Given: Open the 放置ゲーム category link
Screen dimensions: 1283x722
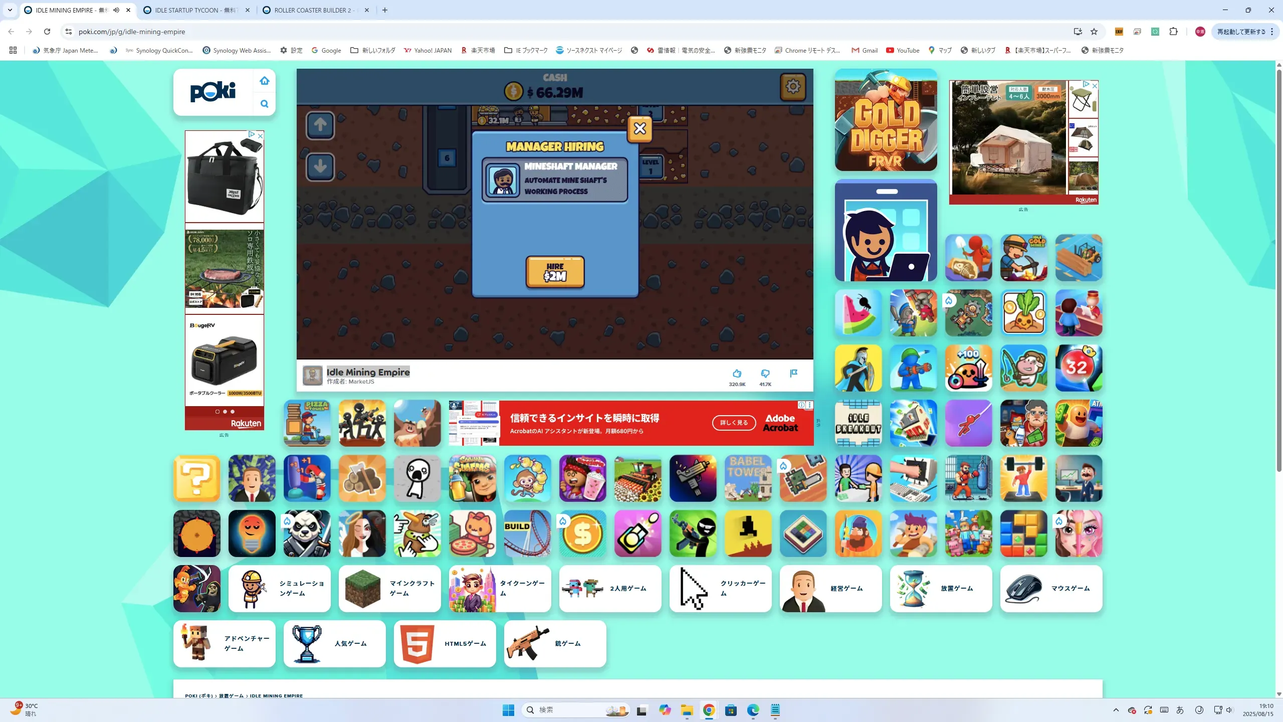Looking at the screenshot, I should [941, 589].
